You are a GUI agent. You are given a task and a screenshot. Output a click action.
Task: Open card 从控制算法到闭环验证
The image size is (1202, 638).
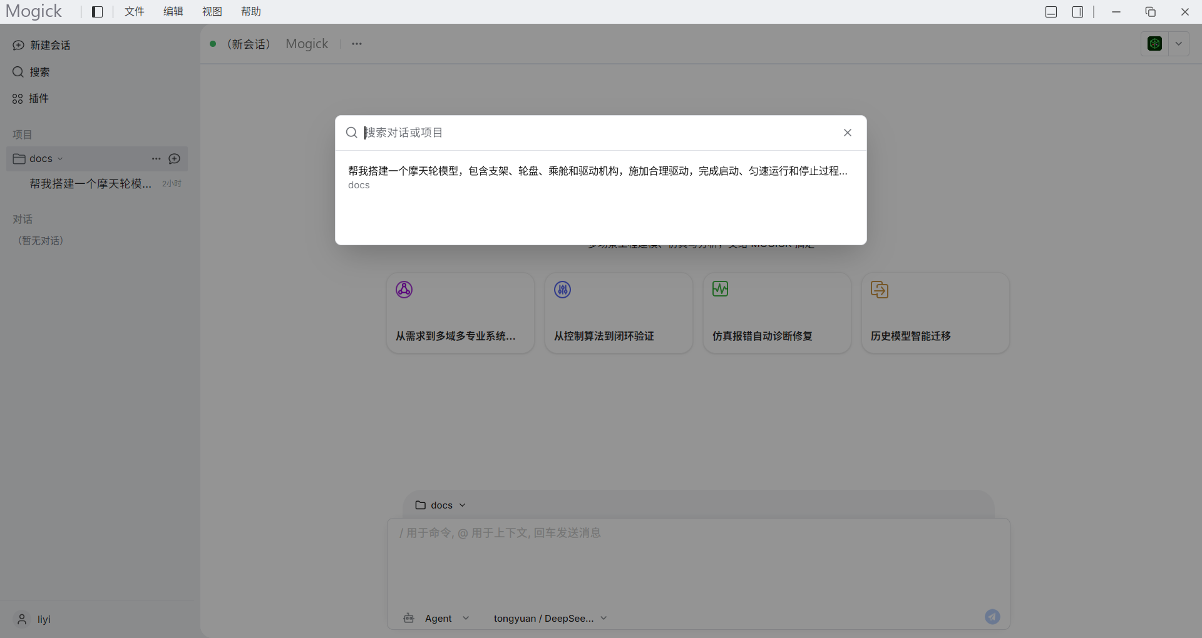(x=619, y=313)
